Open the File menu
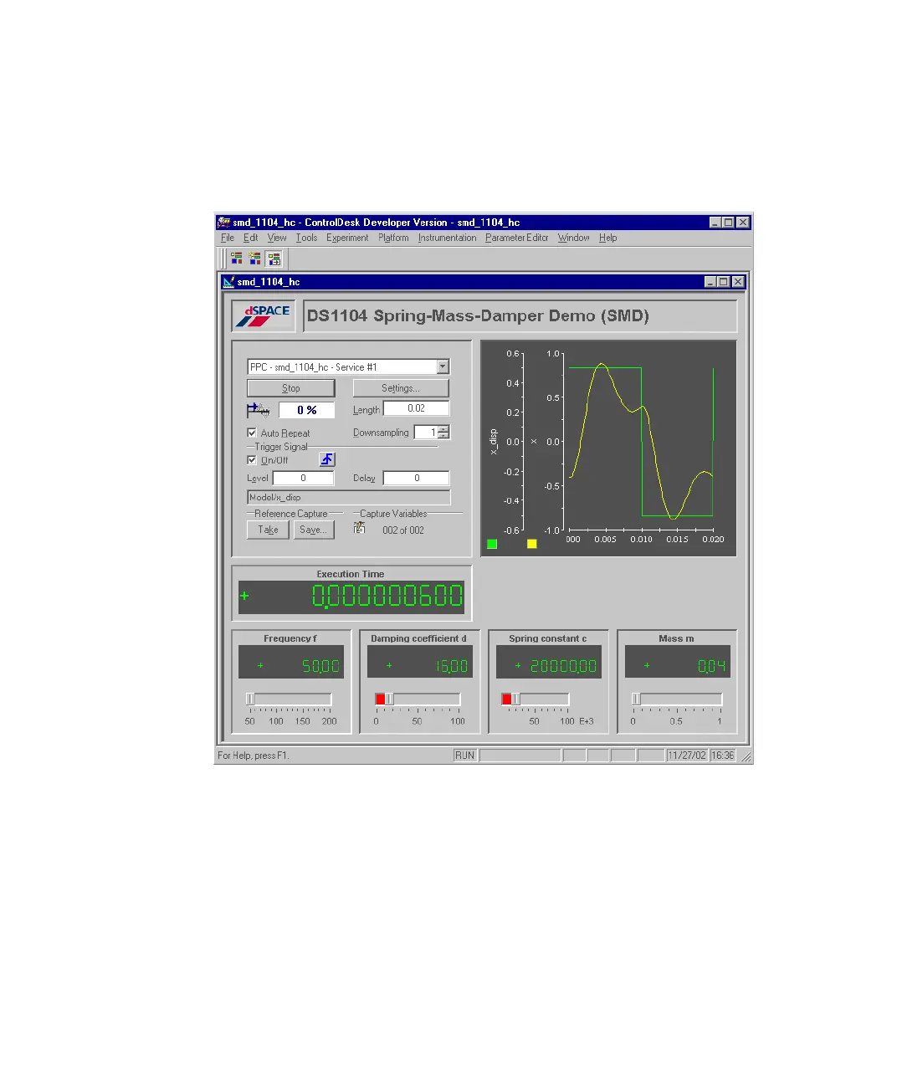The image size is (897, 1086). pyautogui.click(x=228, y=238)
